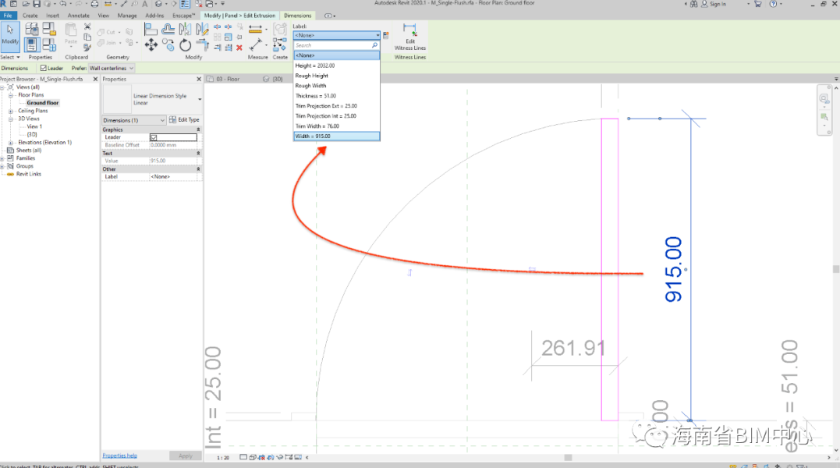Open the Properties help link
Screen dimensions: 840x468
click(x=119, y=456)
